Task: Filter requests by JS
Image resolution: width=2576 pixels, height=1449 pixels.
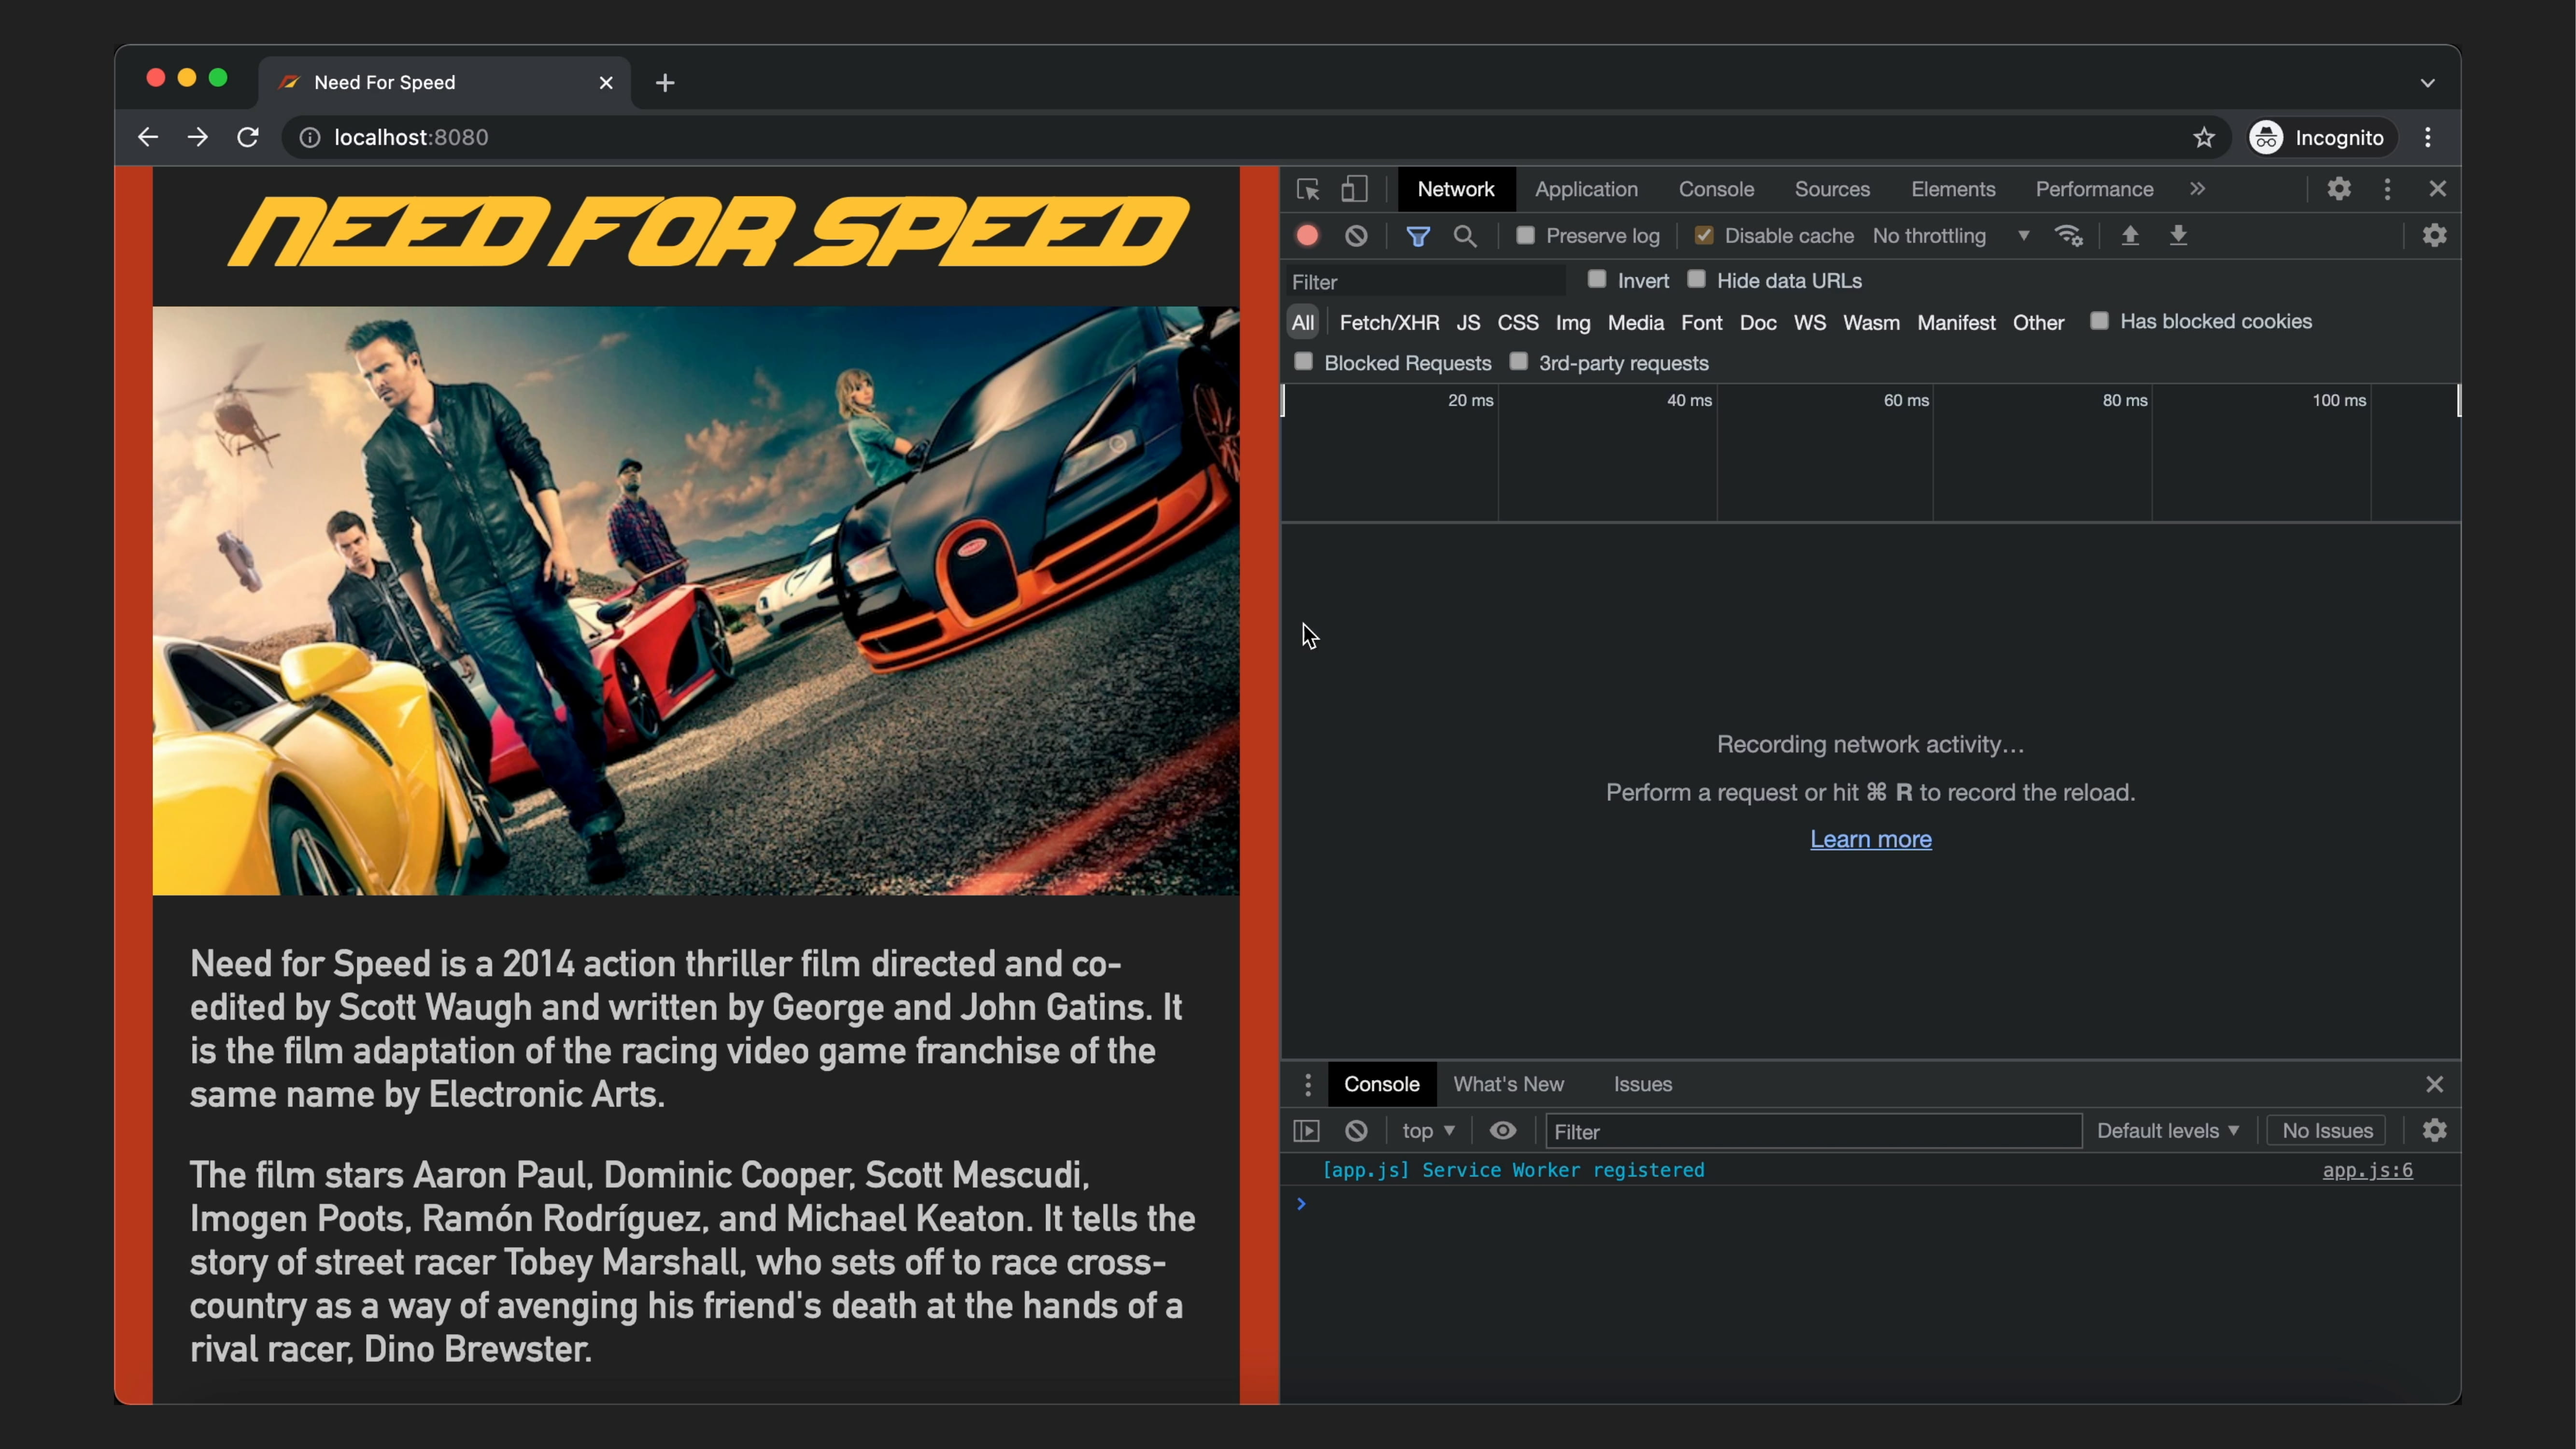Action: click(1468, 322)
